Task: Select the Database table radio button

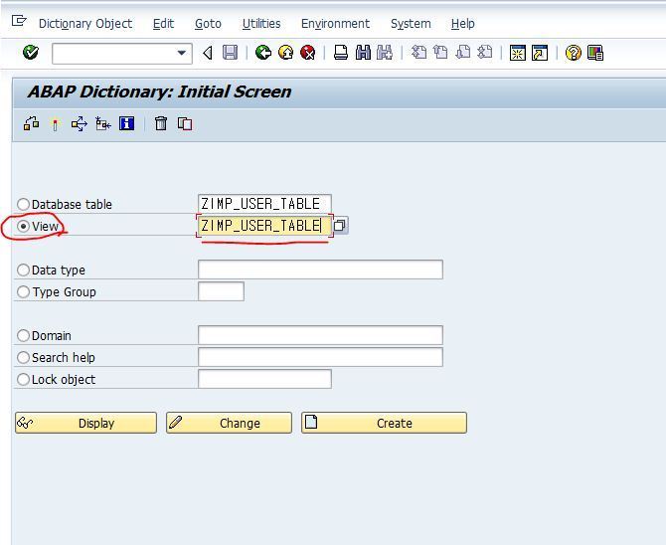Action: click(23, 204)
